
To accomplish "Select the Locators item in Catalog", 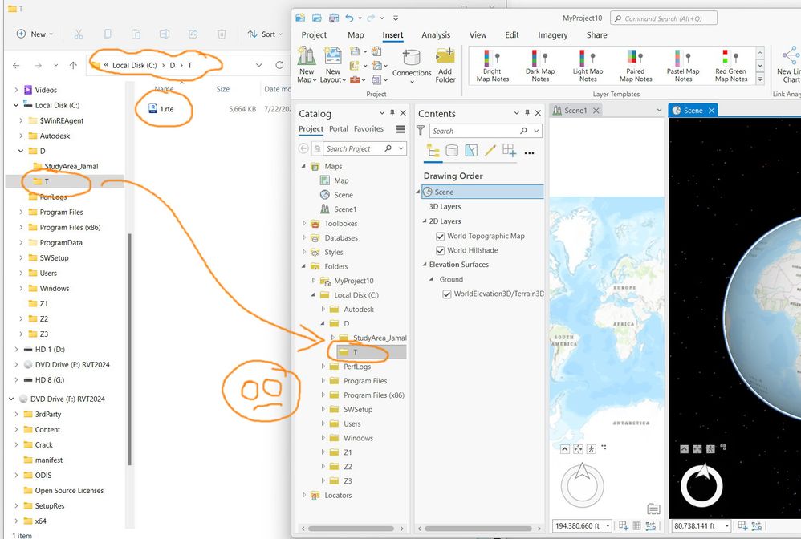I will tap(338, 496).
